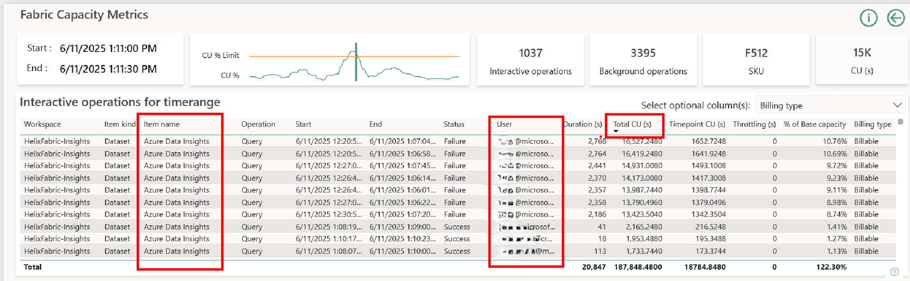The width and height of the screenshot is (910, 281).
Task: Select the 3395 Background operations card
Action: tap(643, 61)
